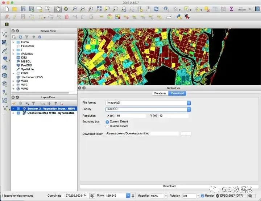This screenshot has height=201, width=261.
Task: Open a project using the yellow folder icon
Action: pos(15,9)
